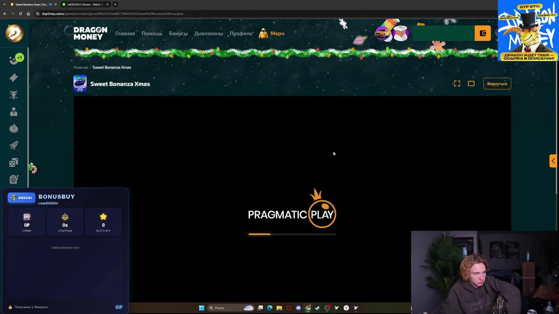Open Steam from the taskbar

point(317,308)
